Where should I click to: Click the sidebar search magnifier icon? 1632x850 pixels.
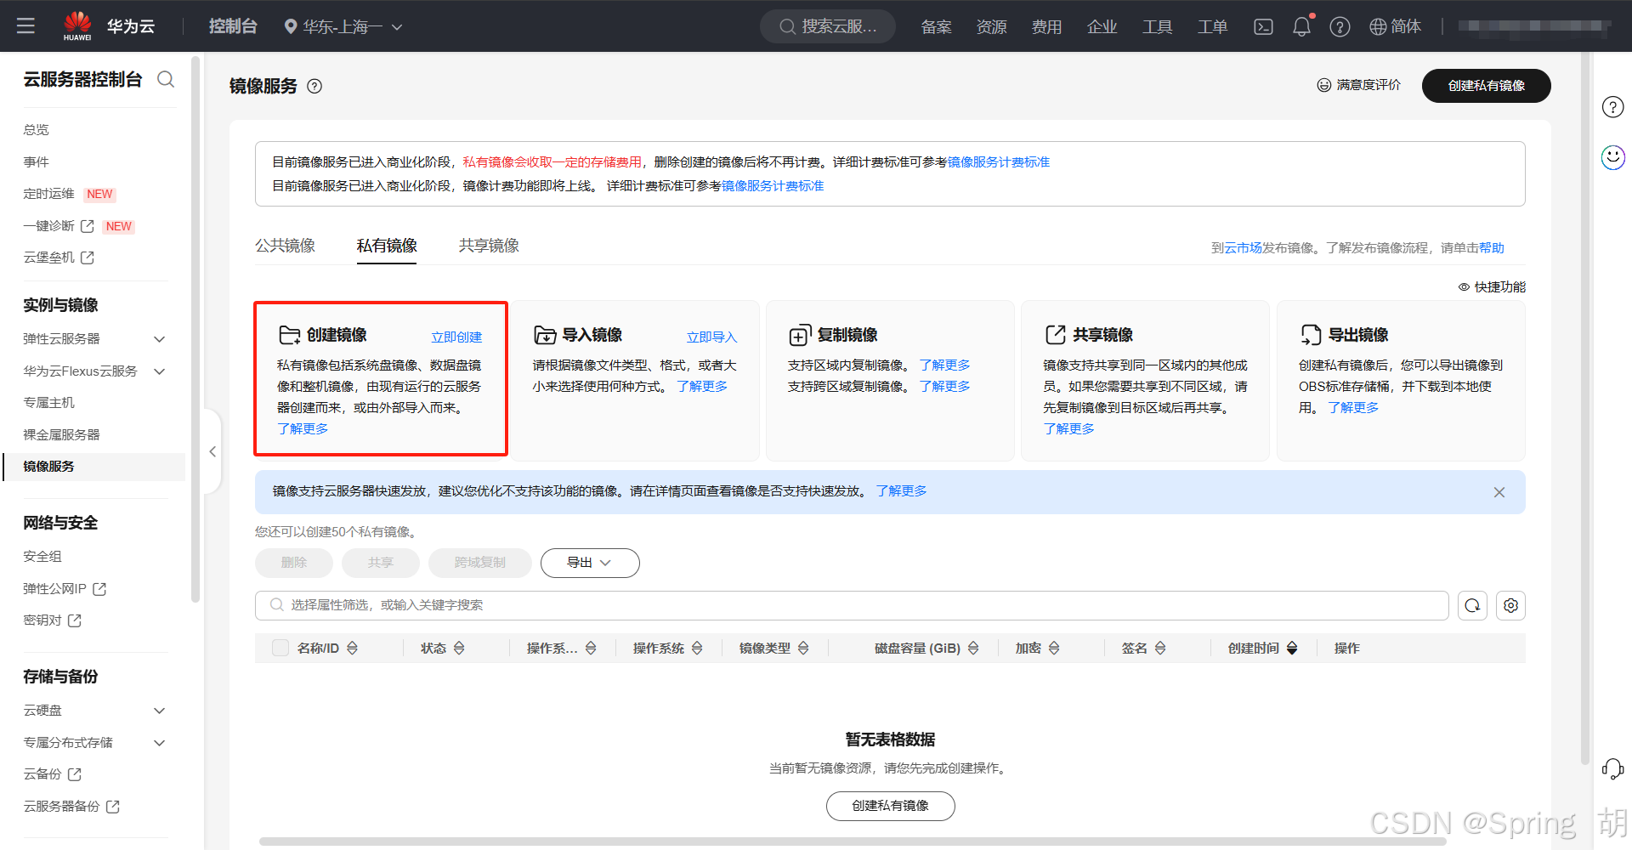coord(166,79)
